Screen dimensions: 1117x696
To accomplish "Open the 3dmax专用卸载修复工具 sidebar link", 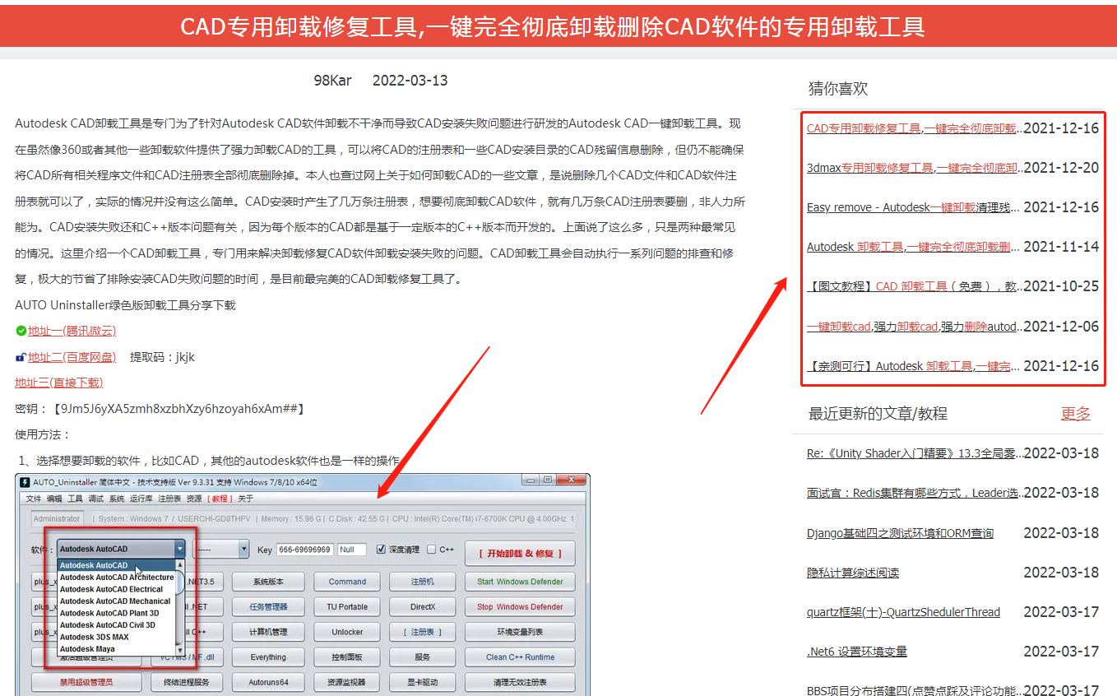I will tap(914, 168).
